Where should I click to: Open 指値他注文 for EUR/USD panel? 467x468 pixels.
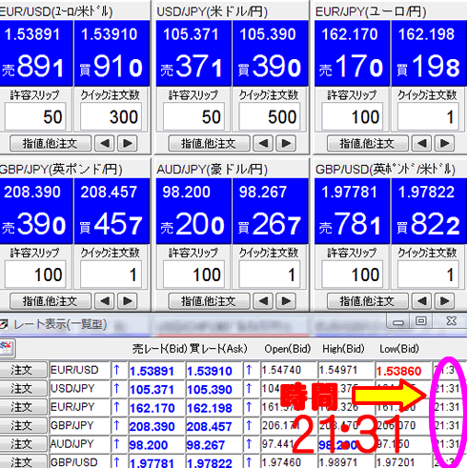(x=51, y=143)
